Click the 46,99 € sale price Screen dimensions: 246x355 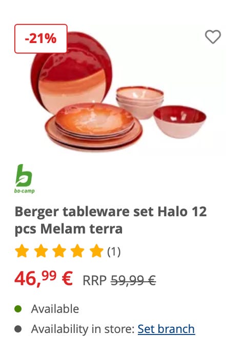44,279
